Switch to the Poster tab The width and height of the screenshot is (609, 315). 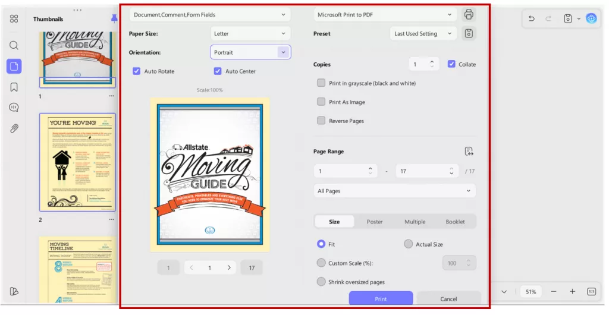(x=375, y=222)
